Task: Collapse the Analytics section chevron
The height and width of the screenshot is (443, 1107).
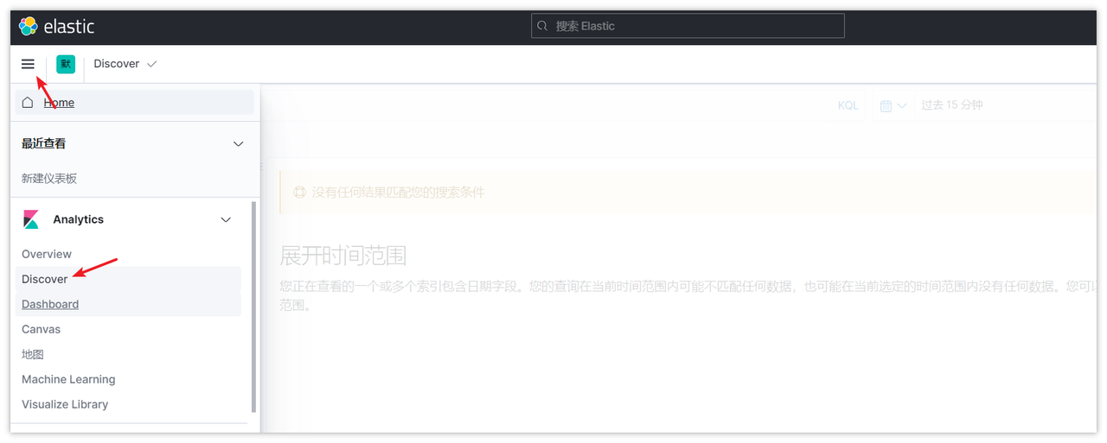Action: [x=226, y=219]
